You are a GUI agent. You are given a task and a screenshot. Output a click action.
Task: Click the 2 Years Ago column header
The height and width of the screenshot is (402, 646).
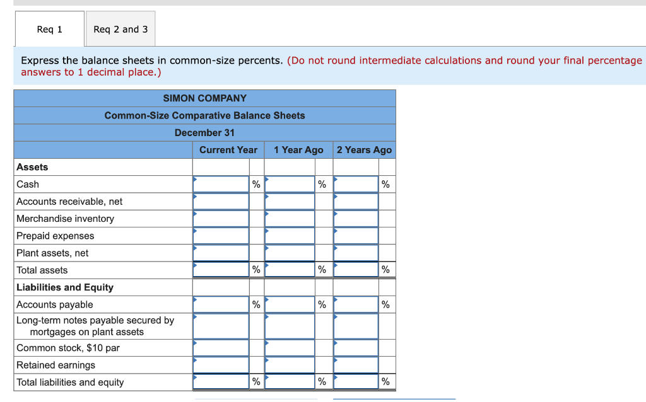tap(364, 150)
